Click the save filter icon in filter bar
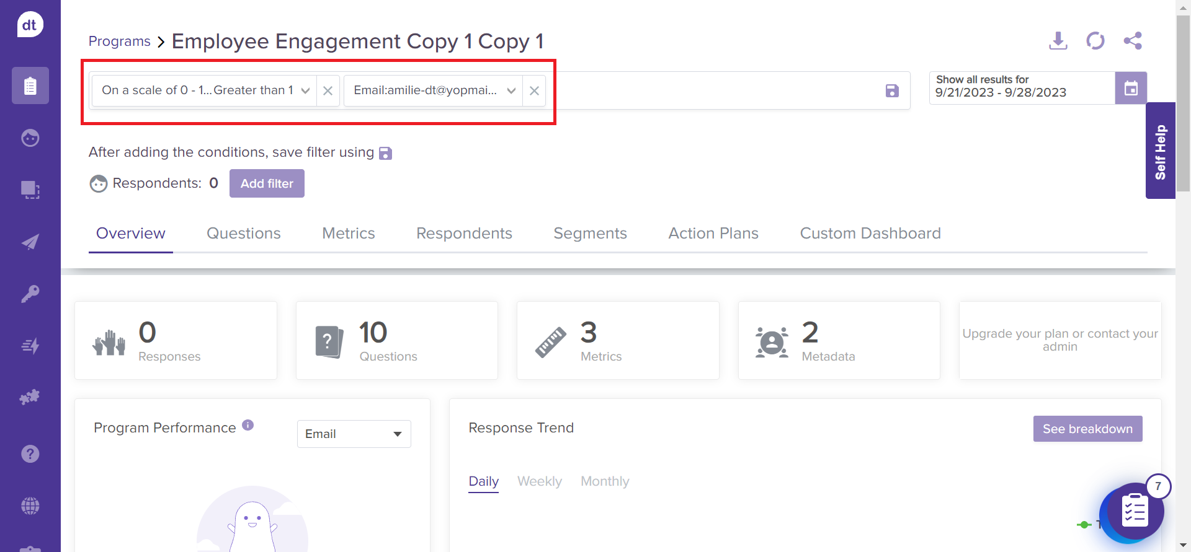The height and width of the screenshot is (552, 1191). click(x=891, y=91)
